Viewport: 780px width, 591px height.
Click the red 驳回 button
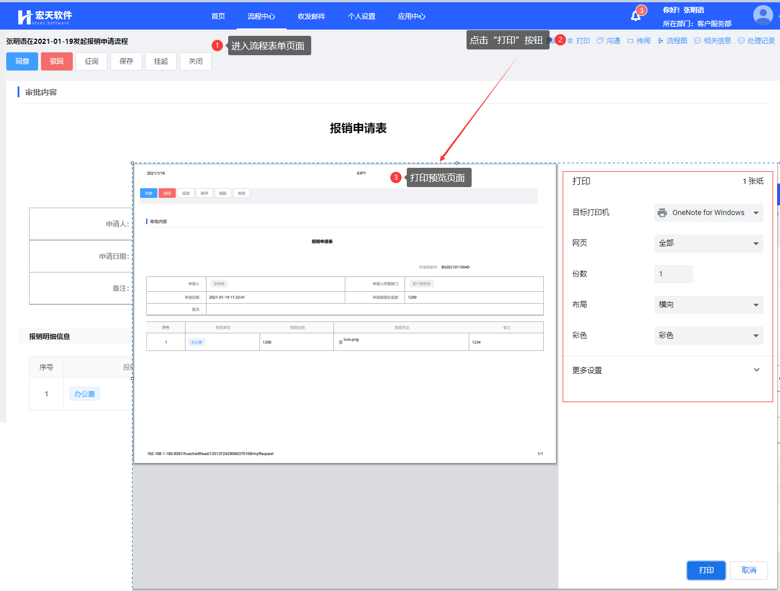click(x=57, y=61)
